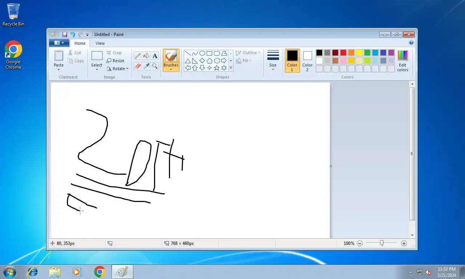
Task: Open Windows Media Player on taskbar
Action: 77,272
